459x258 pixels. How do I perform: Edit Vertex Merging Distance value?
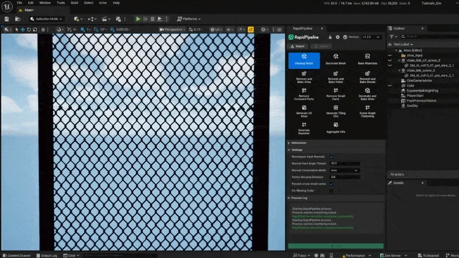coord(345,177)
